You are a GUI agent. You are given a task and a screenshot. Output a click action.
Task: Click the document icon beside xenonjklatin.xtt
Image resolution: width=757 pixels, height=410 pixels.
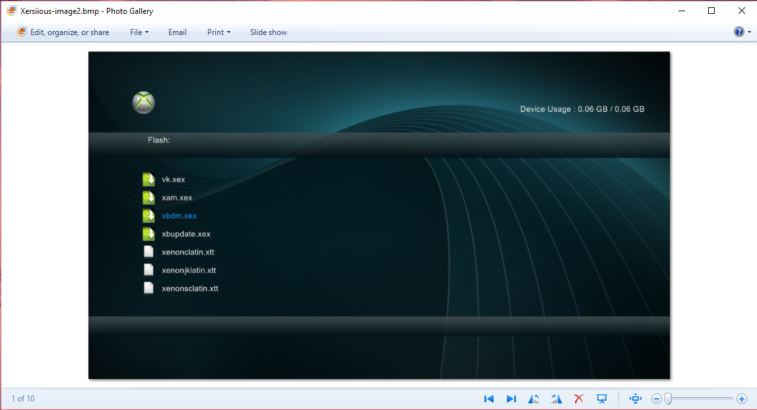click(x=148, y=270)
